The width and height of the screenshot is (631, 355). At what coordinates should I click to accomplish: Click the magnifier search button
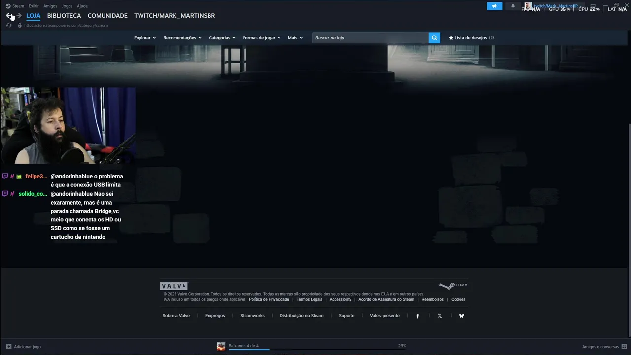pyautogui.click(x=434, y=38)
